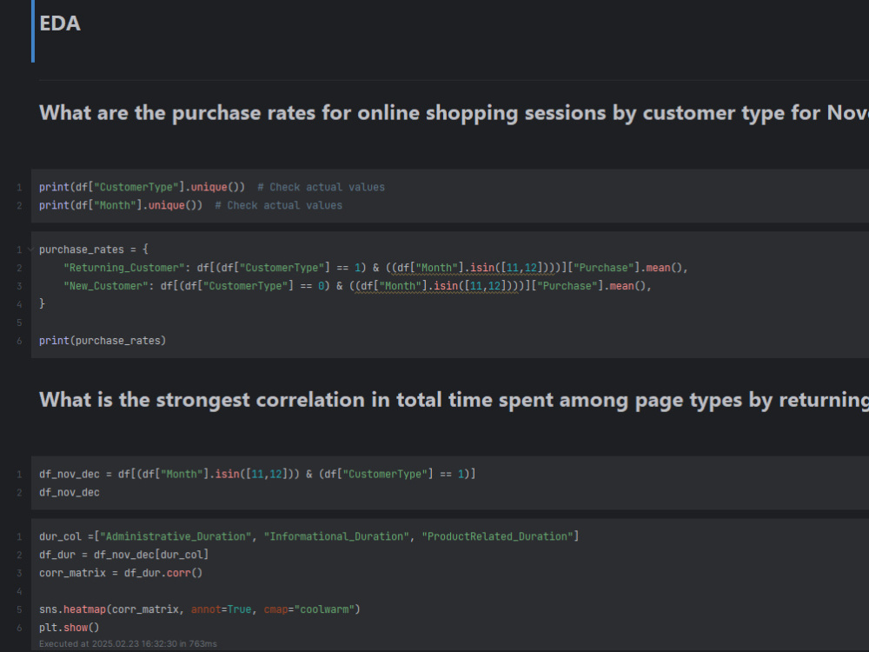
Task: Open the purchase rates question heading cell
Action: 454,113
